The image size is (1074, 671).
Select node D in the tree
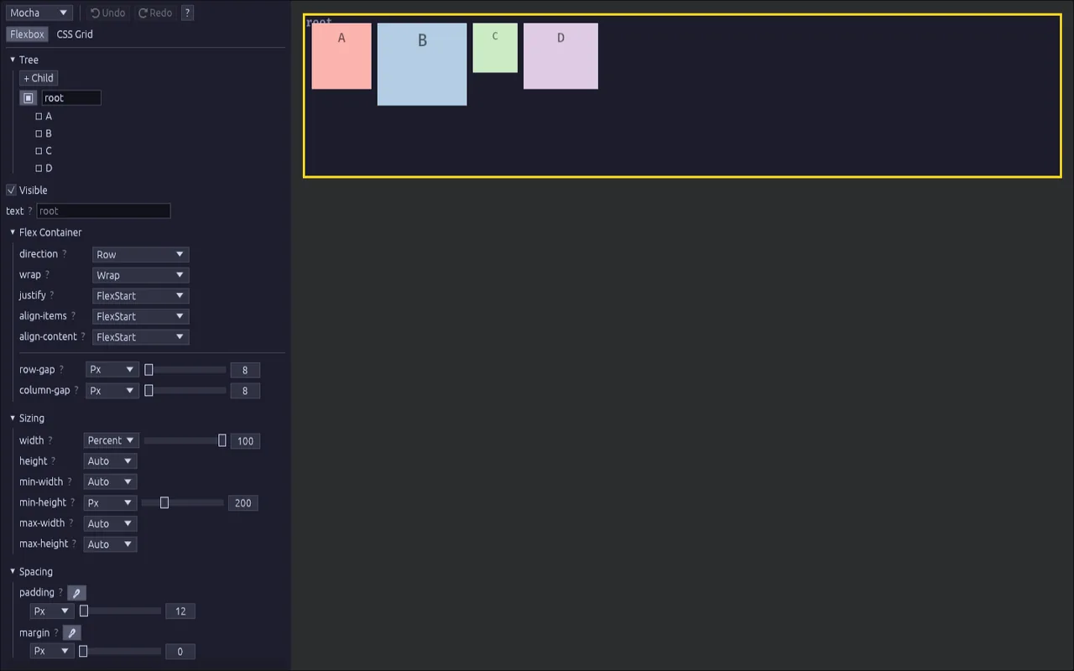click(44, 169)
